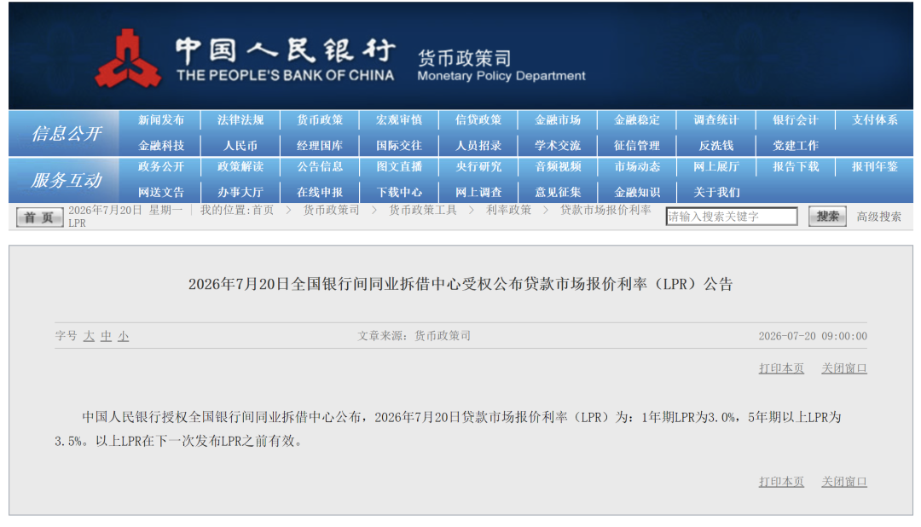This screenshot has height=527, width=921.
Task: Set font size to 小
Action: 123,336
